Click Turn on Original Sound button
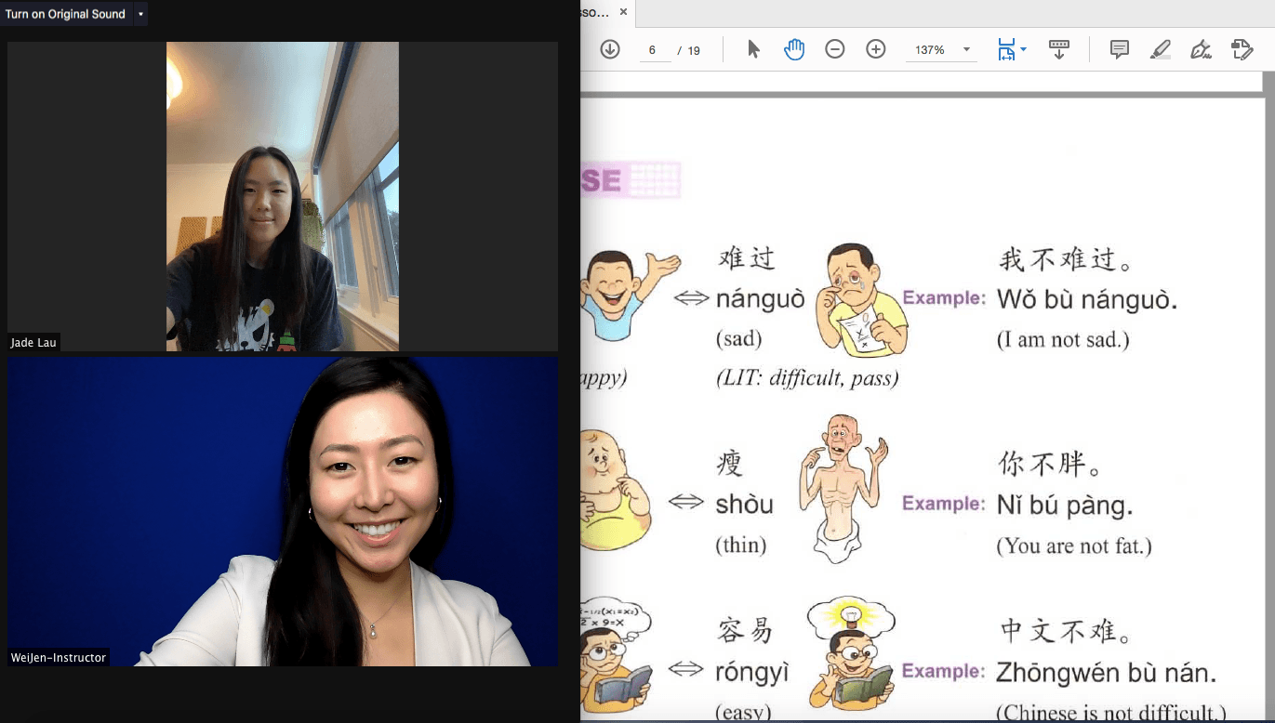This screenshot has height=723, width=1275. coord(65,14)
